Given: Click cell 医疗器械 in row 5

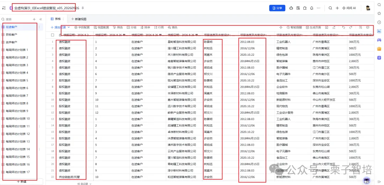Looking at the screenshot, I should tap(293, 67).
